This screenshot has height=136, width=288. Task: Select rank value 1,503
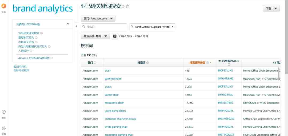pos(189,79)
